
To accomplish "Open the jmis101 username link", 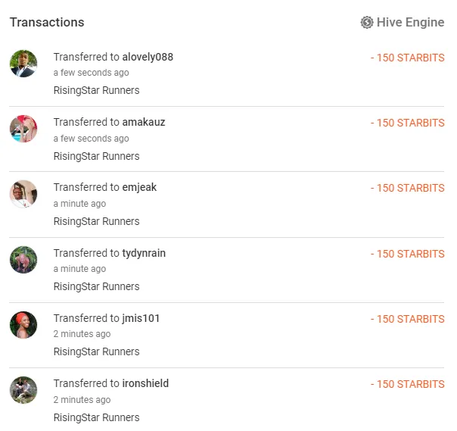I will tap(141, 318).
